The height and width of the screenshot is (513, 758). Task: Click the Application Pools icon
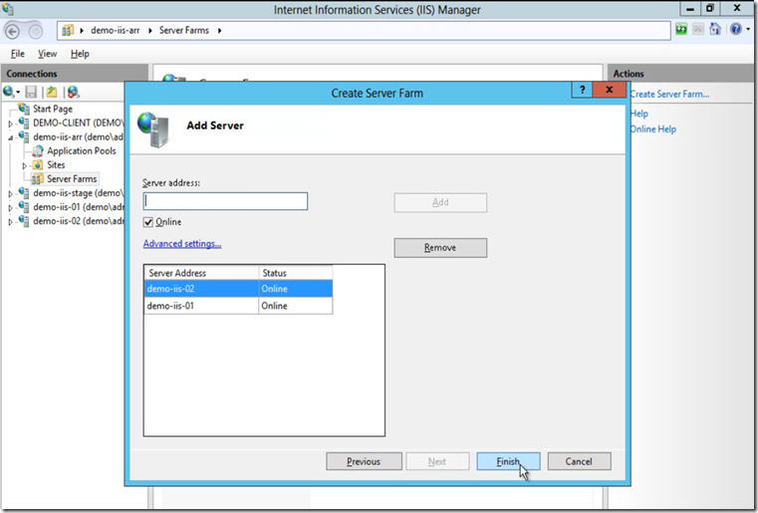(x=38, y=150)
